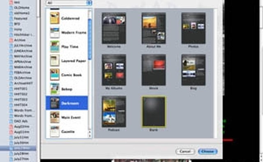Click the Cancel button
The image size is (263, 162).
click(185, 151)
